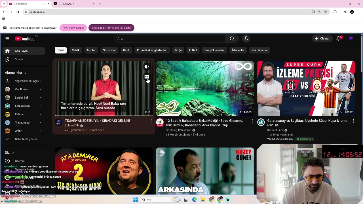Bookmark page with the star icon
The image size is (363, 204).
click(326, 12)
